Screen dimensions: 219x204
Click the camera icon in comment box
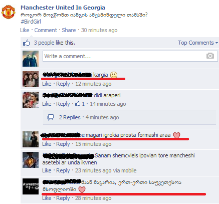[210, 56]
